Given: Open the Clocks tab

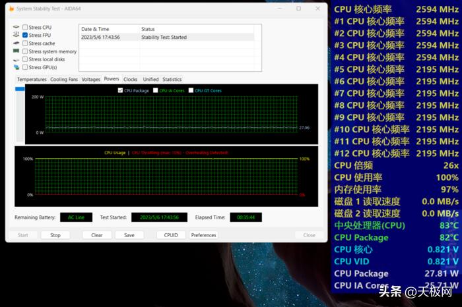Looking at the screenshot, I should (130, 80).
